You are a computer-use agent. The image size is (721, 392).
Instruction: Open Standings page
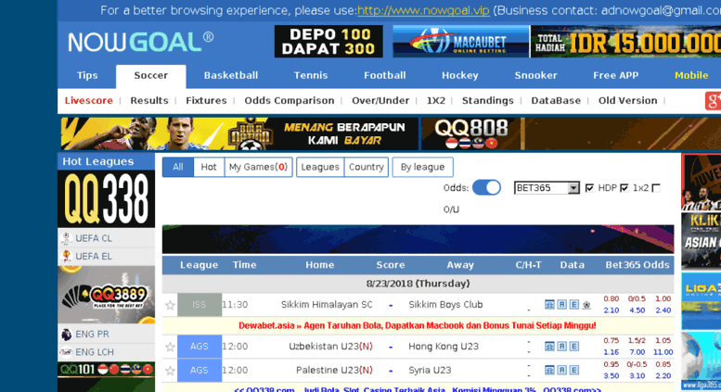pos(488,100)
